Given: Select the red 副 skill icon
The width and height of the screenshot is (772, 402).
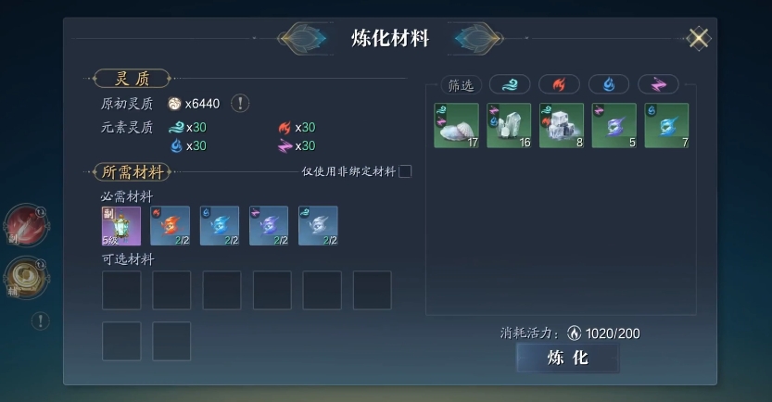Looking at the screenshot, I should 27,225.
